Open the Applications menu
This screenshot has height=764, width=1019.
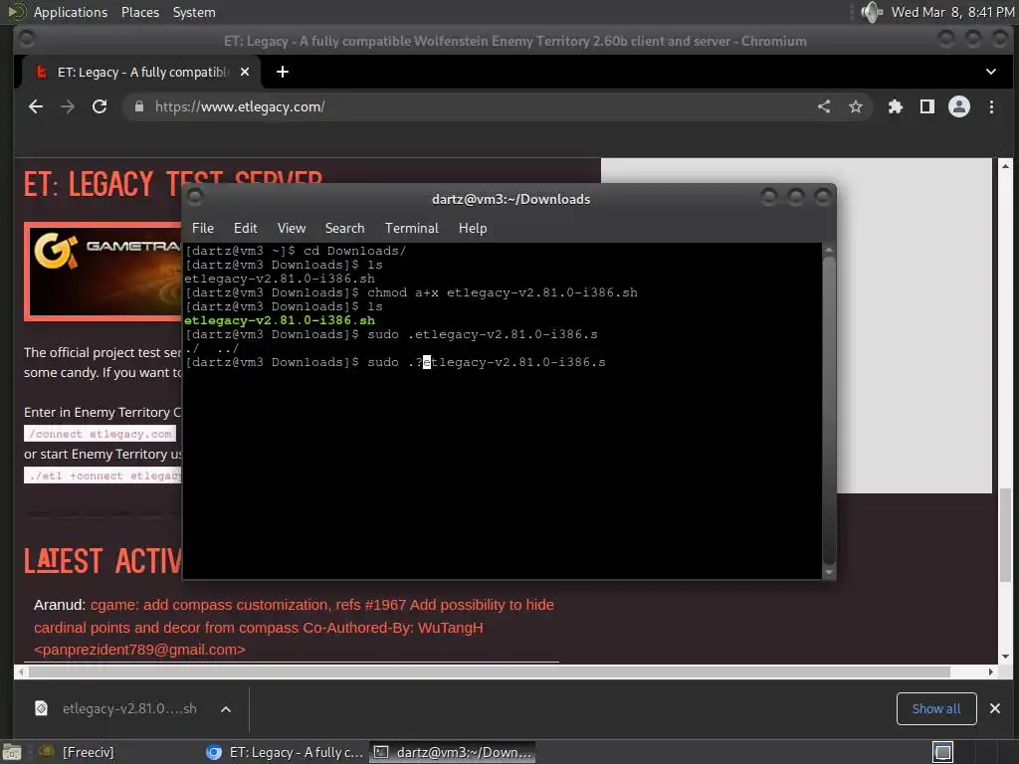71,12
